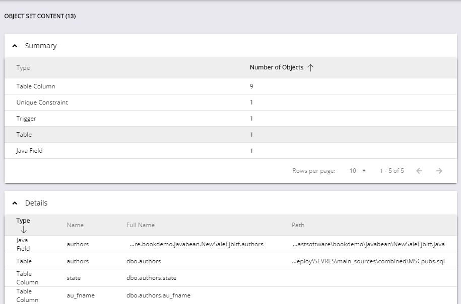Select the Unique Constraint summary row
The height and width of the screenshot is (304, 461).
tap(42, 103)
